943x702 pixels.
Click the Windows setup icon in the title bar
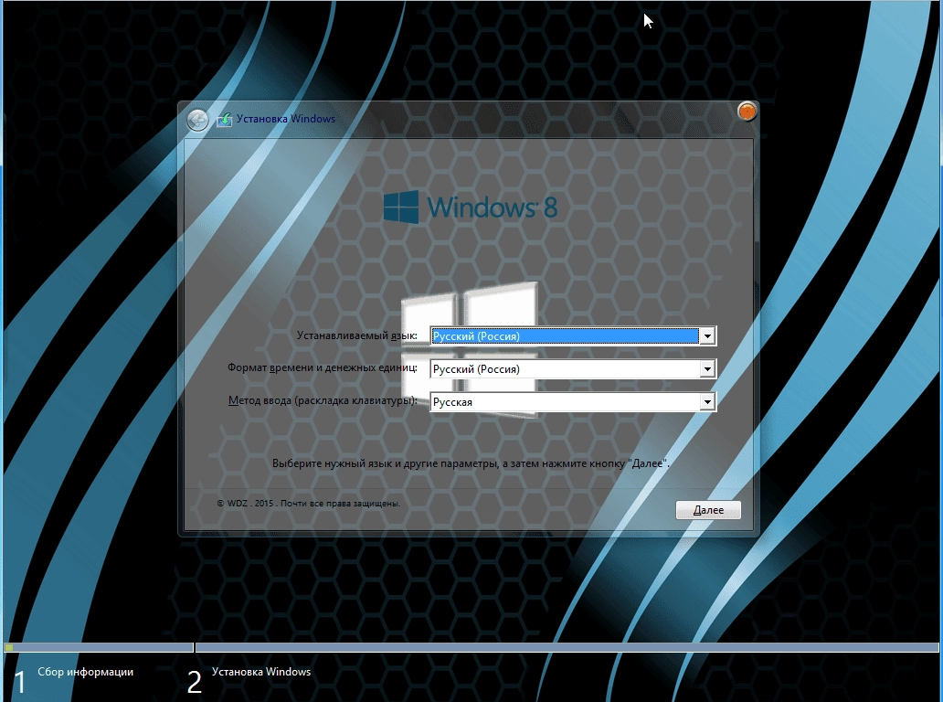coord(224,119)
